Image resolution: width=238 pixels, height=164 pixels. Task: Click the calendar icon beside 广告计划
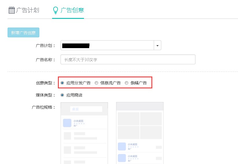coord(12,10)
